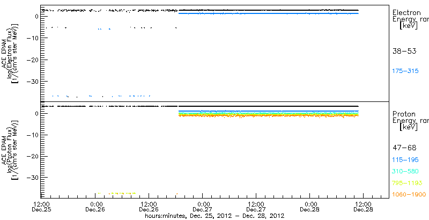Click the 'Electron' legend heading
429x220 pixels.
pyautogui.click(x=406, y=12)
